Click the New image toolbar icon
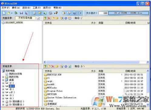 4,13
